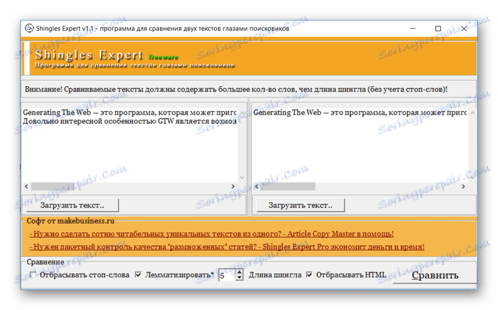The image size is (498, 310).
Task: Click the 'Внимание! Сравниваемые тексты' notice text
Action: [x=236, y=89]
